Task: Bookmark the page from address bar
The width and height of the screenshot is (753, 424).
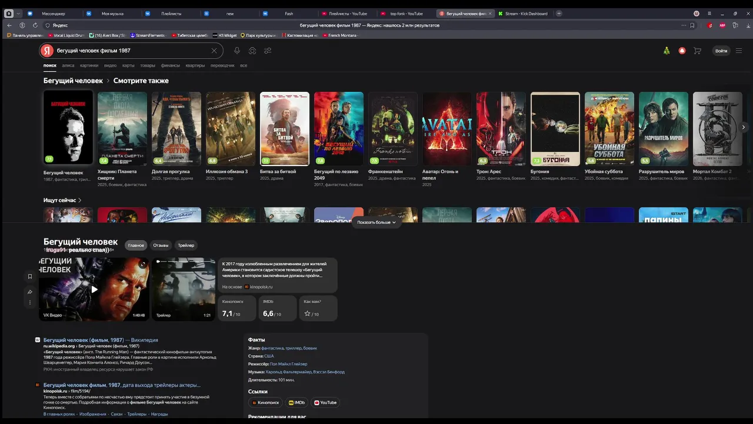Action: pos(692,25)
